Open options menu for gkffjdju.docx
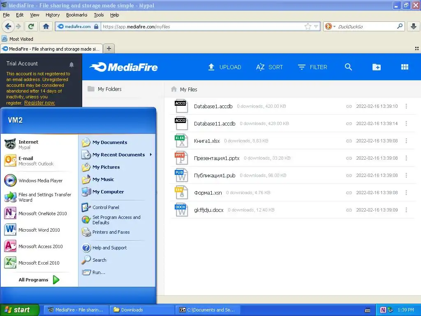The image size is (421, 316). [x=406, y=210]
